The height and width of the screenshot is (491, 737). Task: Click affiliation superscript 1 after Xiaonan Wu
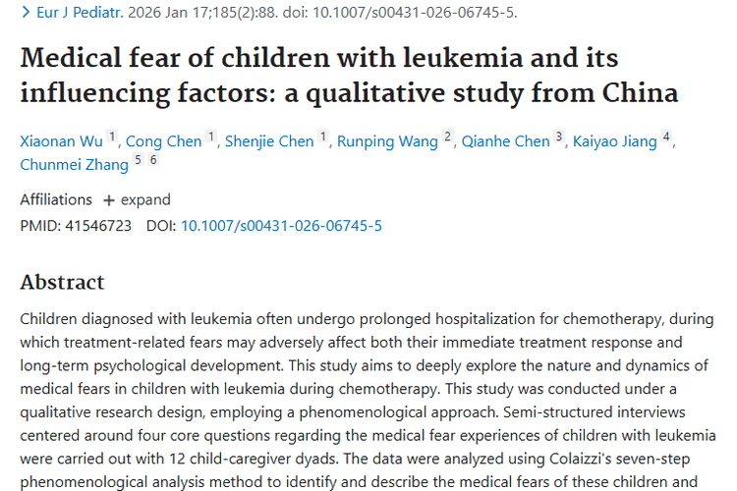112,136
